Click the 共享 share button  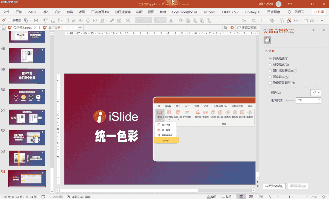[319, 12]
